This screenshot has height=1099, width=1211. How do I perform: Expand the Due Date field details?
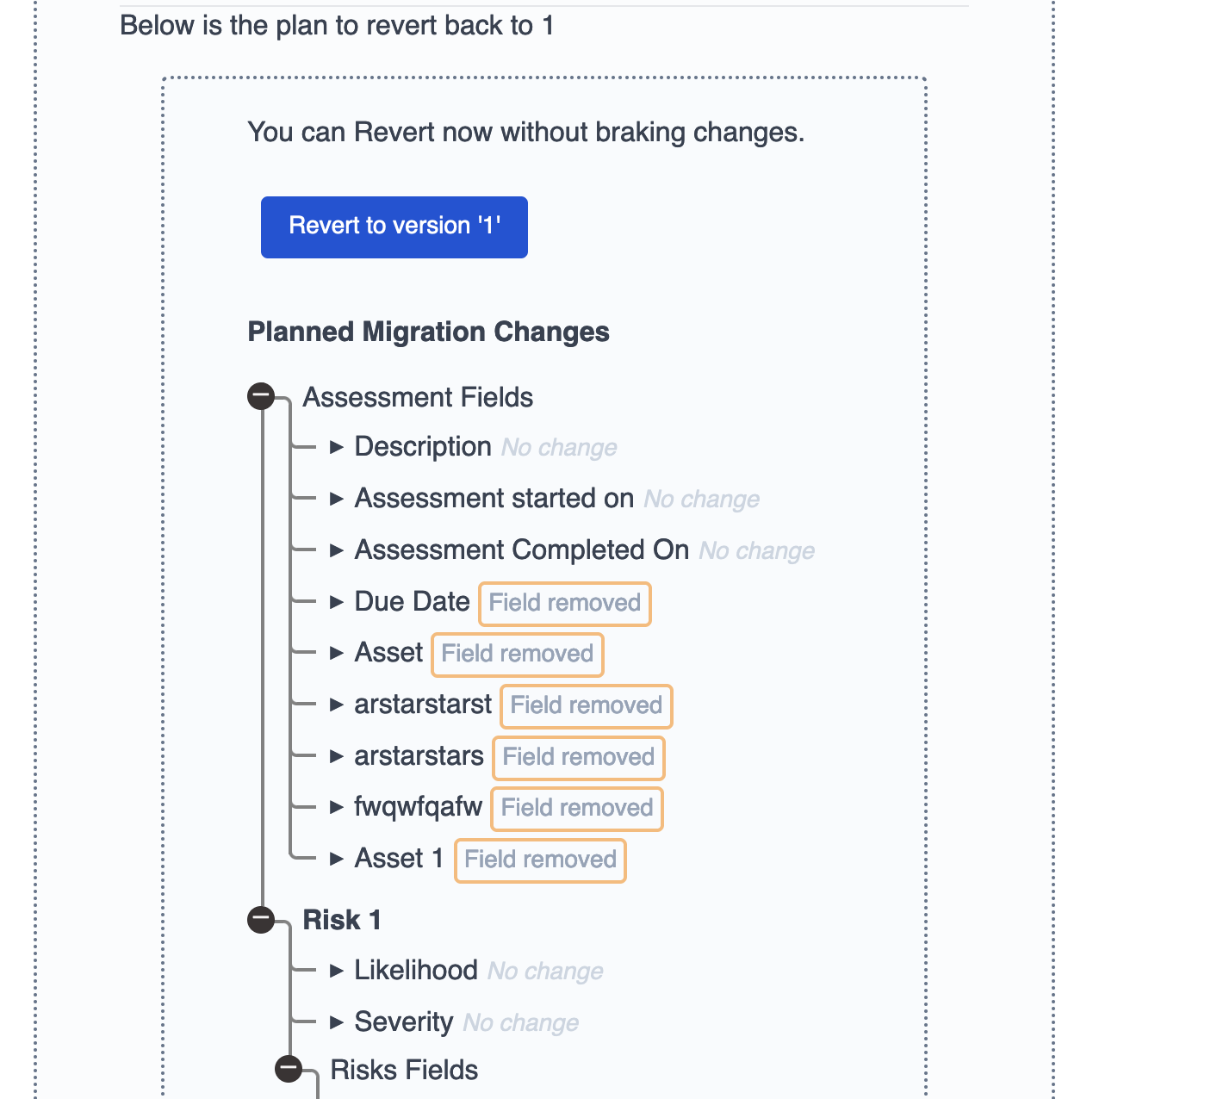[337, 602]
